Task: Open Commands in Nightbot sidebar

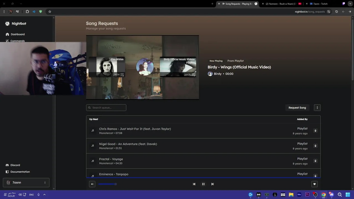Action: click(15, 41)
